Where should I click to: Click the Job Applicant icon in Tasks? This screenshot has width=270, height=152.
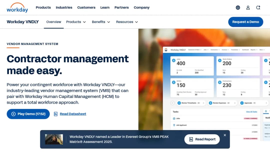click(x=174, y=125)
